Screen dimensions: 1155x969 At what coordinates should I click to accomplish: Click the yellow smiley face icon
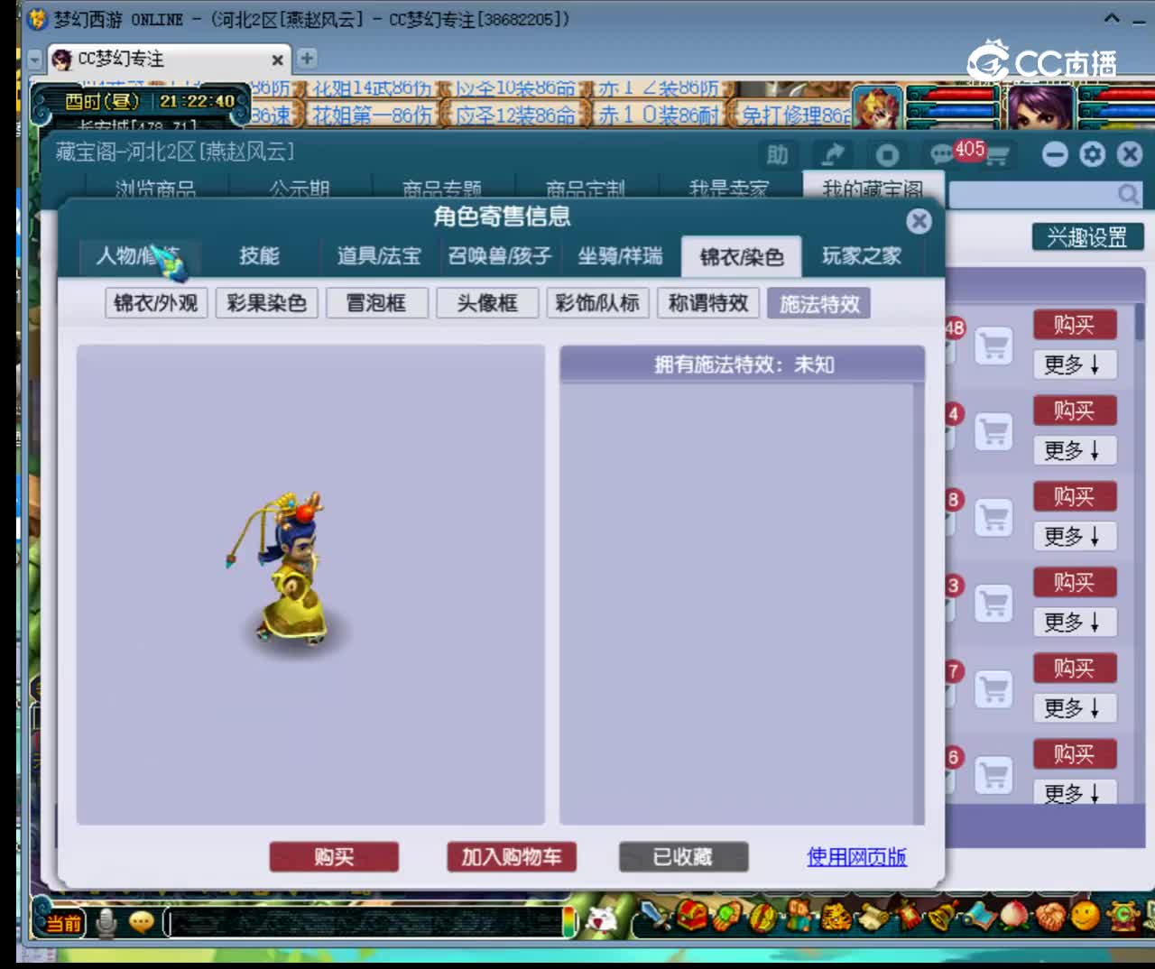1086,917
